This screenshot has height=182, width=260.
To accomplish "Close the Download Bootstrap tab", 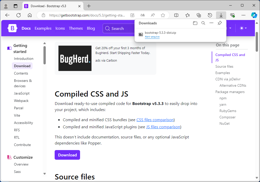I will click(x=80, y=6).
